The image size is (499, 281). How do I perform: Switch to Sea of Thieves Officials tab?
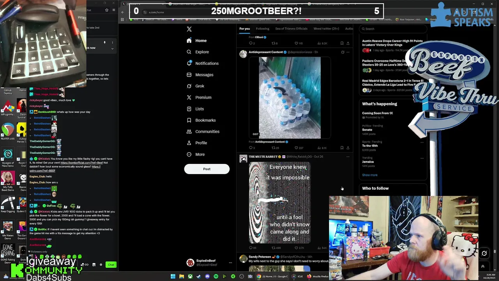click(x=291, y=28)
